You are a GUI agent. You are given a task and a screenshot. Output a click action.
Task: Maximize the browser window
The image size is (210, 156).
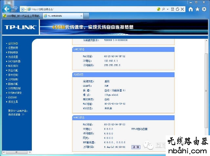coord(196,2)
